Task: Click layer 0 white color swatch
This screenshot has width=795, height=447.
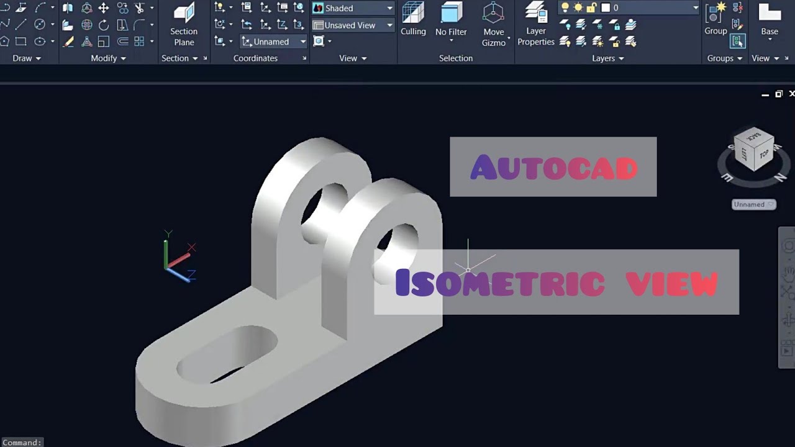Action: (606, 8)
